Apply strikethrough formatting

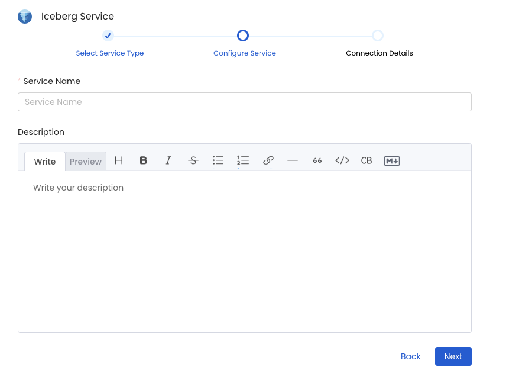193,160
